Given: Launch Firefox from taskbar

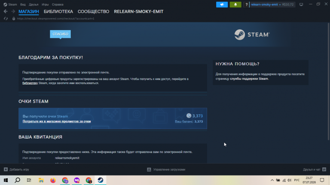Looking at the screenshot, I should [53, 180].
